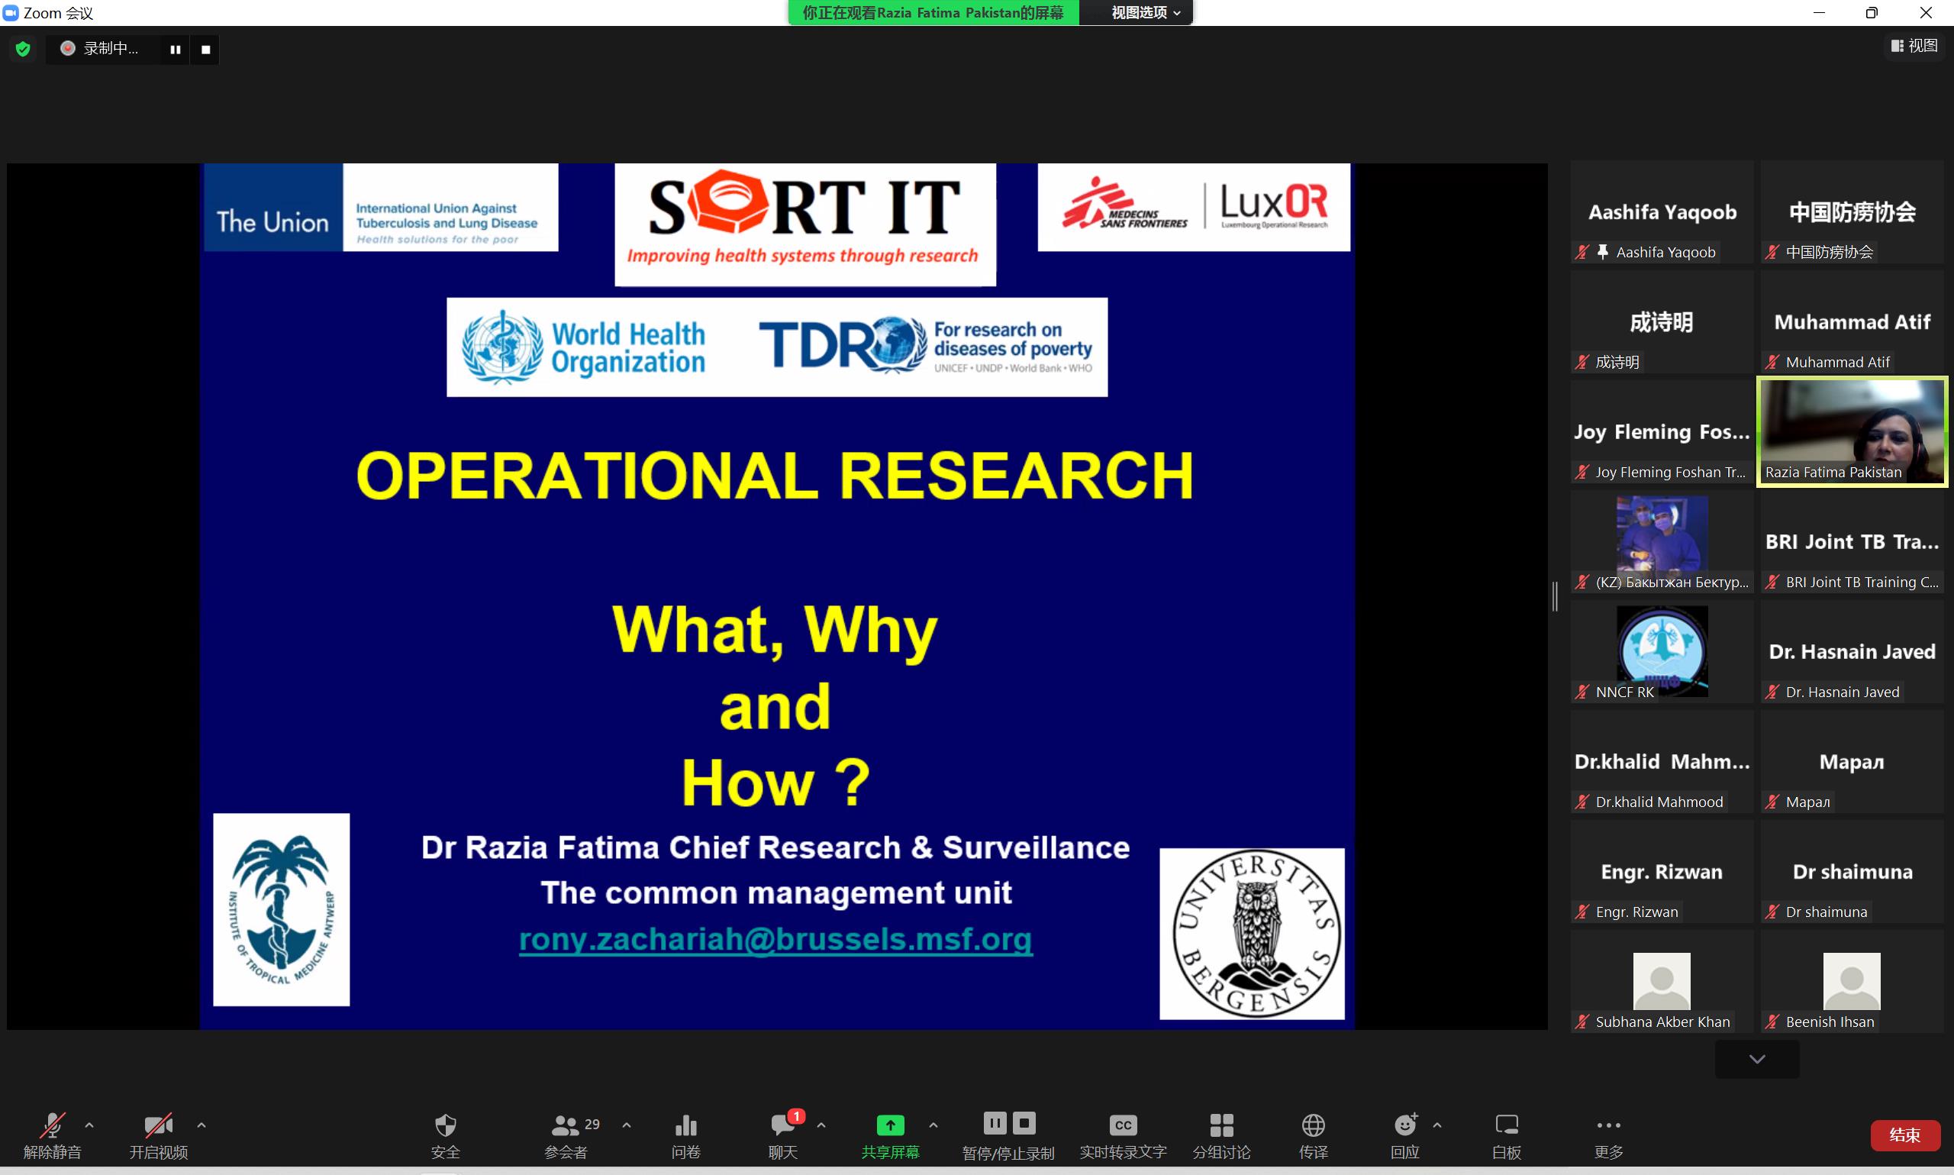Expand chat options arrow beside 聊天

[821, 1125]
